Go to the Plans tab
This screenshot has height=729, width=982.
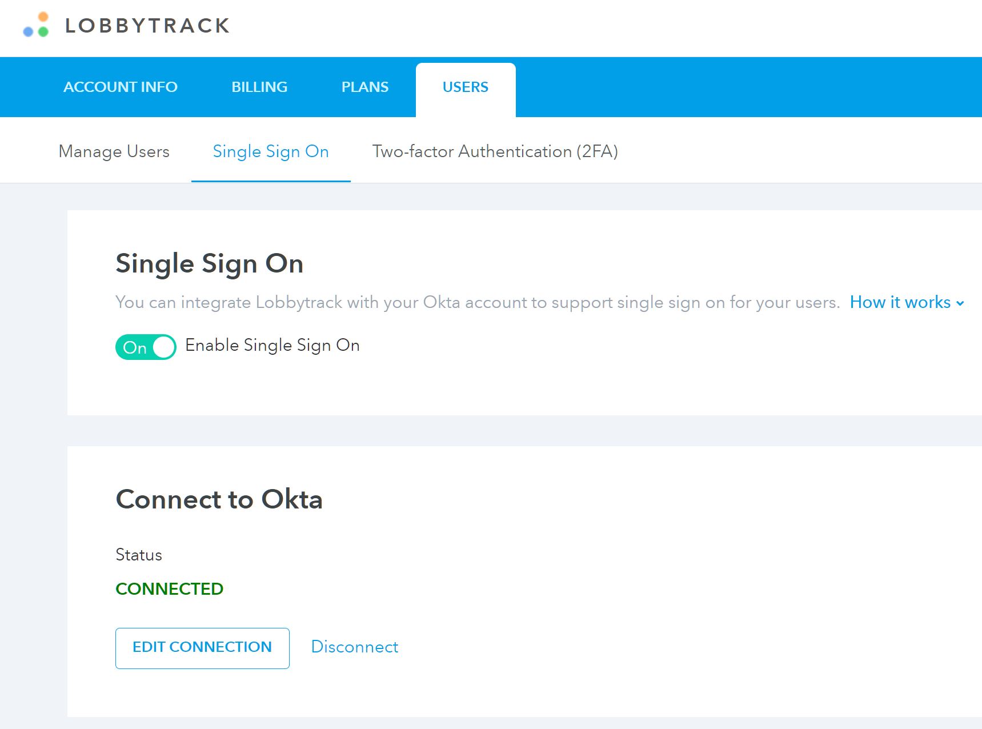click(x=365, y=87)
